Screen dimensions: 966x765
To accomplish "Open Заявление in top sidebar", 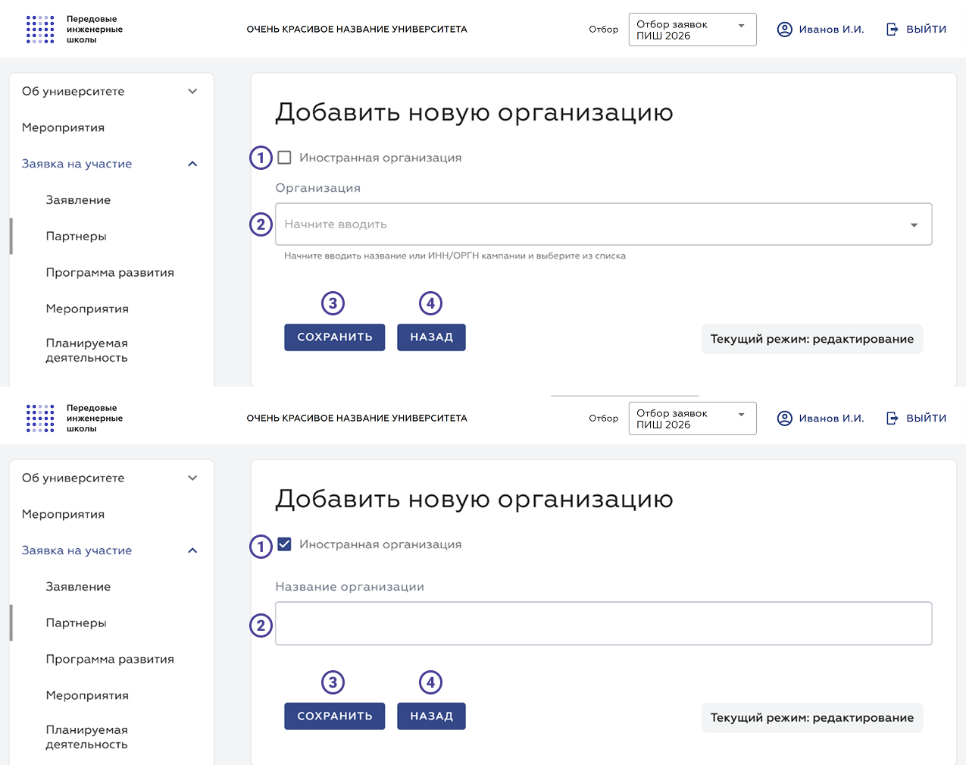I will tap(78, 200).
